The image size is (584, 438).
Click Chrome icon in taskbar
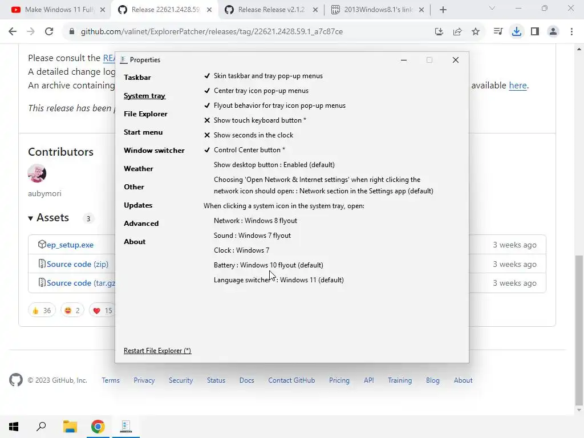98,427
